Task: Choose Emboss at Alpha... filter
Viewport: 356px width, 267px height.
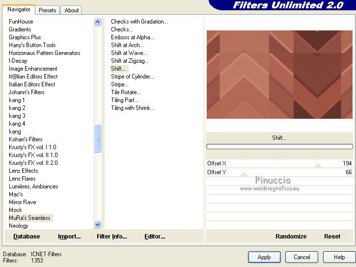Action: pyautogui.click(x=133, y=37)
